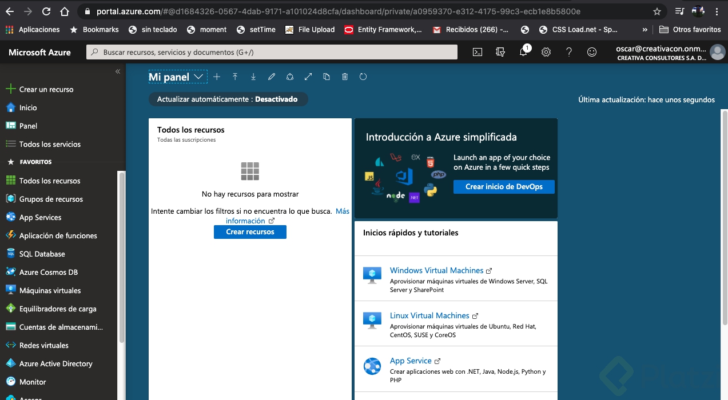728x400 pixels.
Task: Show more bookmarks with the double chevron
Action: pyautogui.click(x=645, y=30)
